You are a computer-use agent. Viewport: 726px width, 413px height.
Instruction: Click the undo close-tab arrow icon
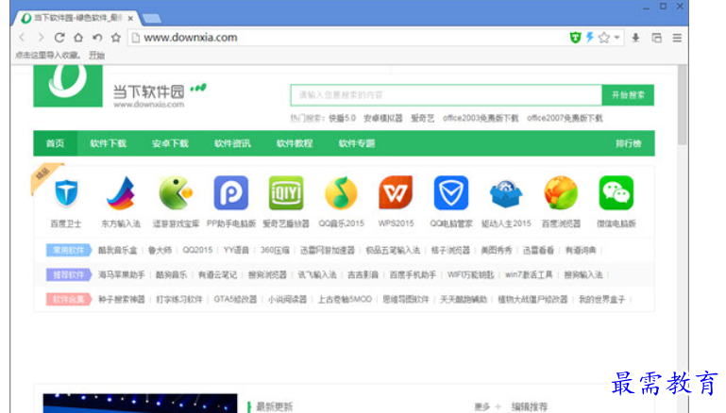(97, 38)
